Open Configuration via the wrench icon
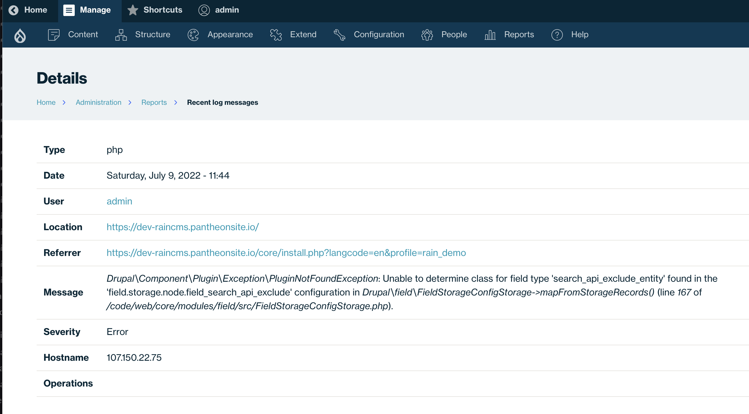The image size is (749, 414). [x=339, y=35]
